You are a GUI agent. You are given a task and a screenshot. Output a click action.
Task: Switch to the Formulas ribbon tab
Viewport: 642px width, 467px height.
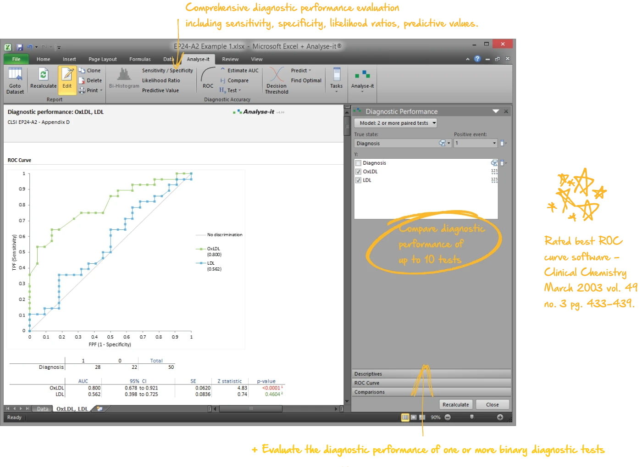140,59
